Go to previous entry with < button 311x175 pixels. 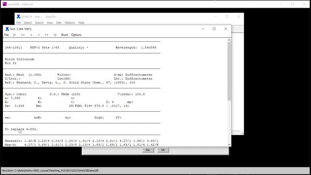(31, 35)
